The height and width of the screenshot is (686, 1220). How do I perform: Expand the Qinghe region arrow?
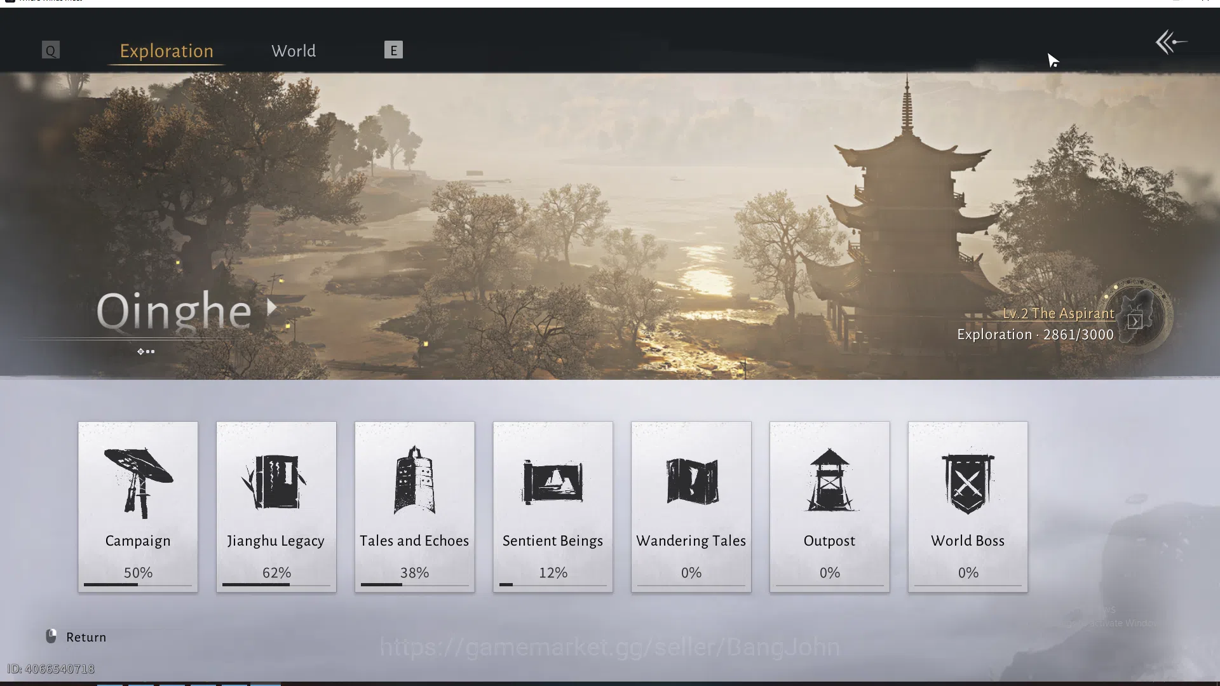tap(272, 307)
